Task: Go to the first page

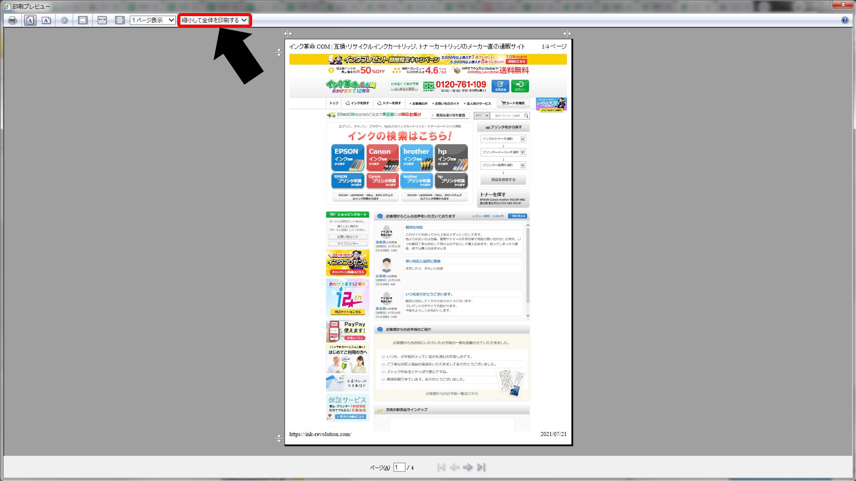Action: click(x=441, y=467)
